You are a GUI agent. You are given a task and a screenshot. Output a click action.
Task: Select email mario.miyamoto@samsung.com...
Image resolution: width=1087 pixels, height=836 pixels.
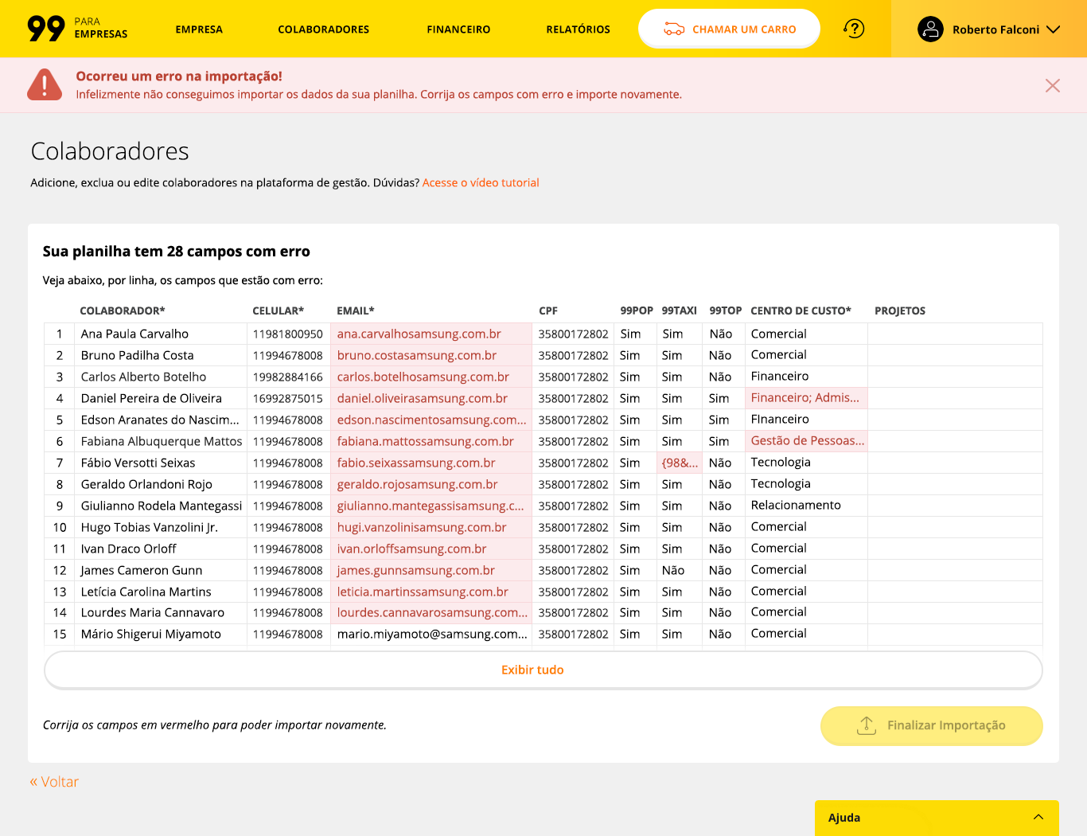pyautogui.click(x=432, y=634)
